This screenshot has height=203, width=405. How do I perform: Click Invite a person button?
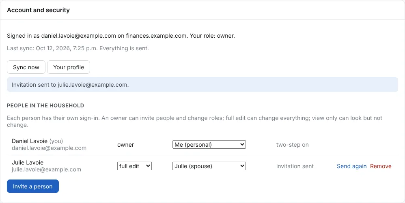pos(33,186)
